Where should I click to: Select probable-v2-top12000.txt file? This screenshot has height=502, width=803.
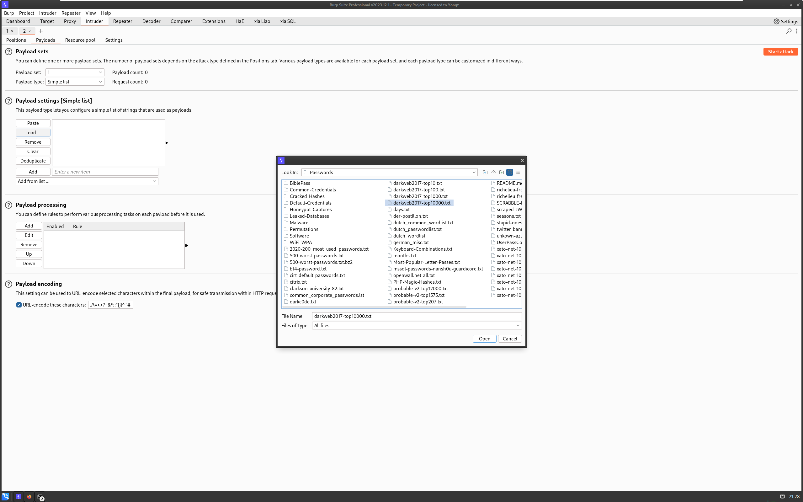[x=418, y=289]
